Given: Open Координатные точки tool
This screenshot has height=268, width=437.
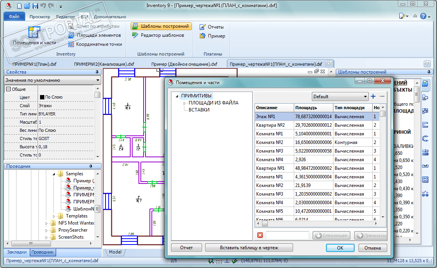Looking at the screenshot, I should pos(71,44).
